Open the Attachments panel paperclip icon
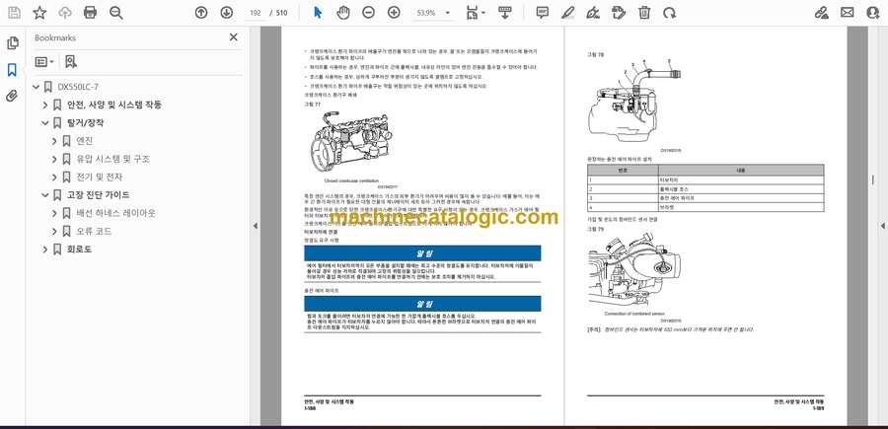Viewport: 888px width, 429px height. [x=12, y=96]
